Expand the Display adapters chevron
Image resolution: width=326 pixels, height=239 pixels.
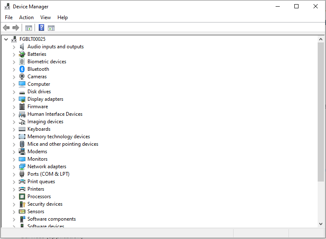click(x=14, y=100)
